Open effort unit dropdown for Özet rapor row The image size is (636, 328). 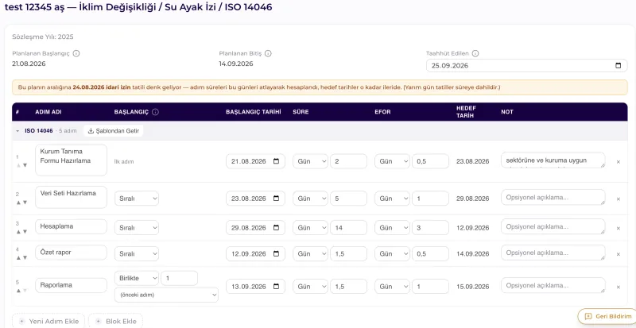click(x=392, y=254)
